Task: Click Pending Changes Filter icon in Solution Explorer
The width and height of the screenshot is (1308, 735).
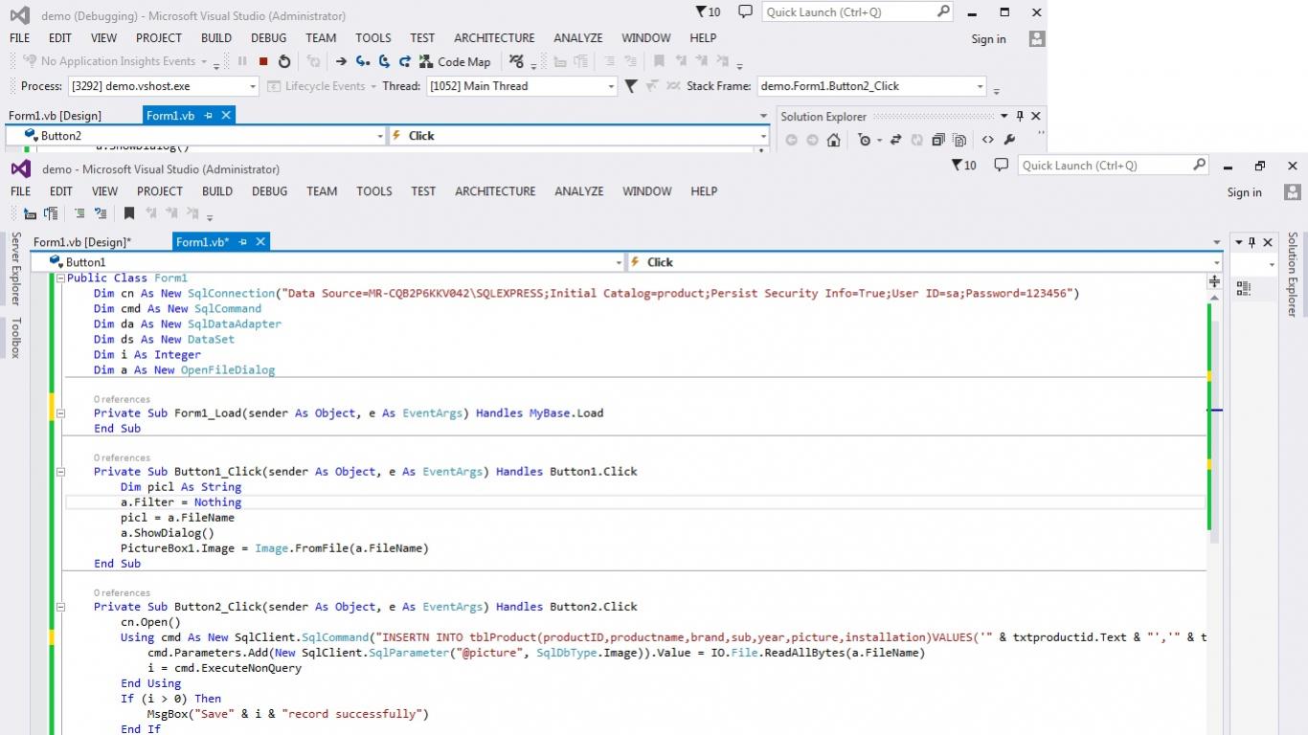Action: click(x=865, y=140)
